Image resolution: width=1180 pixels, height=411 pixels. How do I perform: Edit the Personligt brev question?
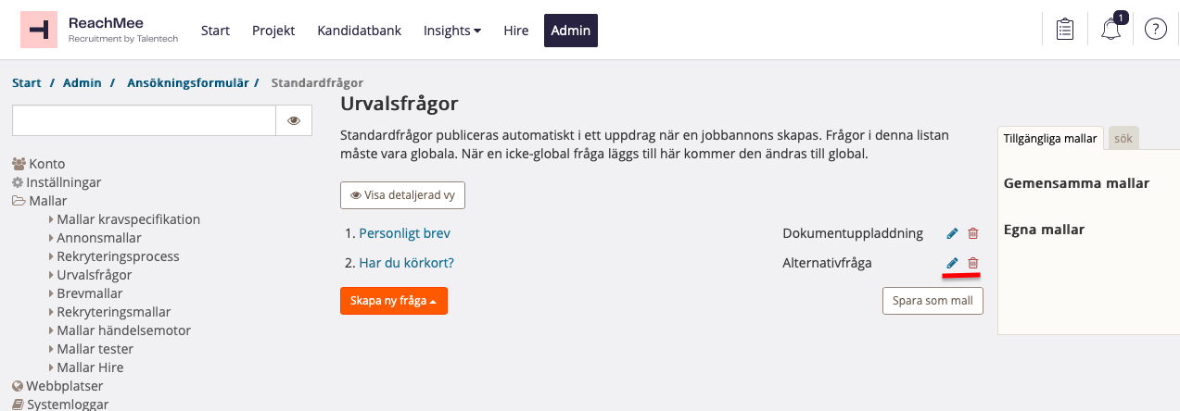tap(952, 234)
